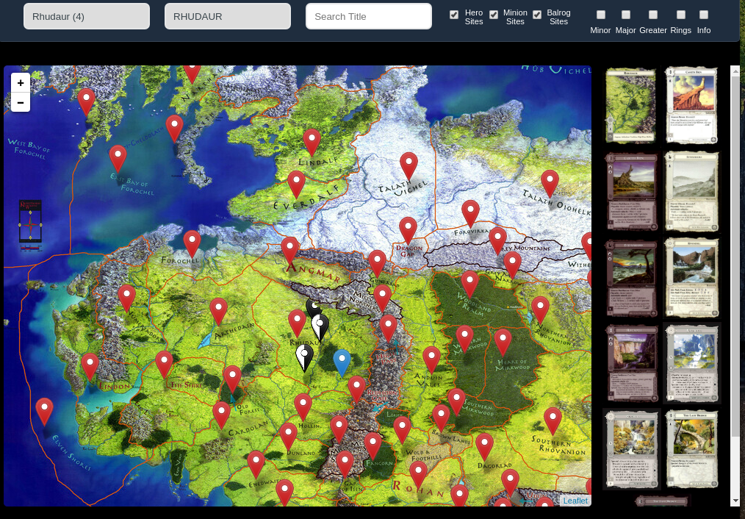745x519 pixels.
Task: Open the Rhudaur (4) region dropdown
Action: pyautogui.click(x=87, y=17)
